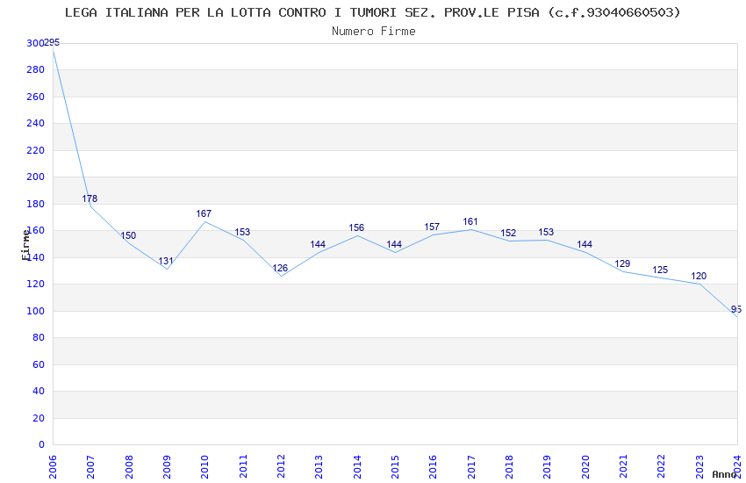Click the Firme y-axis title
Viewport: 746px width, 483px height.
[25, 245]
